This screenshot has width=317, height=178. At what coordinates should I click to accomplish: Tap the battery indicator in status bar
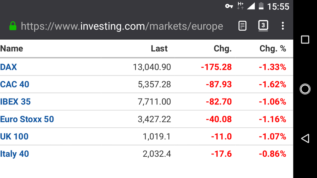coord(261,6)
